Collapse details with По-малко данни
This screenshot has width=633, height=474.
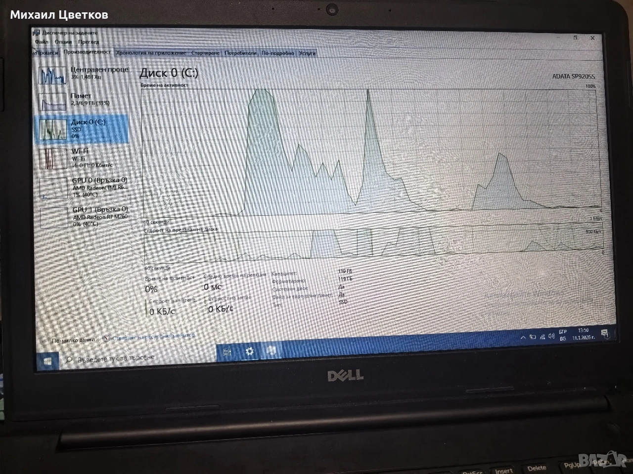pos(73,340)
